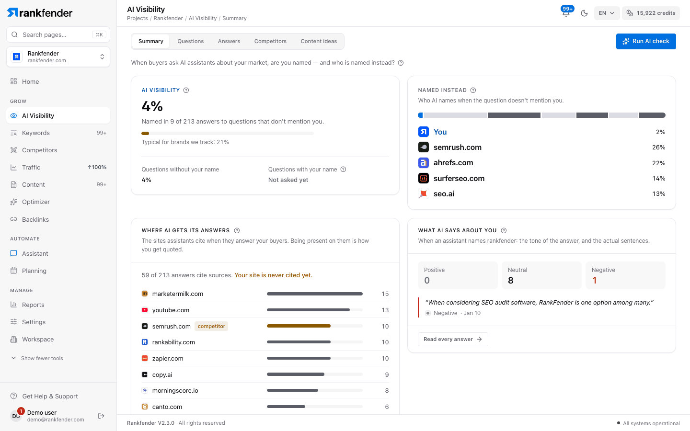Open Traffic sidebar item
This screenshot has height=431, width=690.
pos(58,167)
